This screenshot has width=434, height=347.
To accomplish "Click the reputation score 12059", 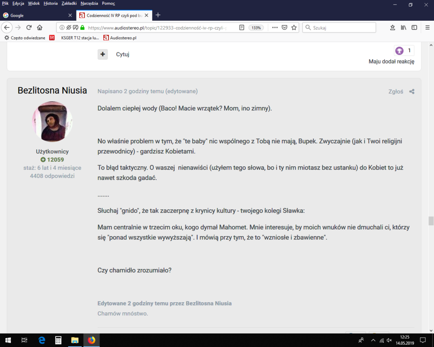I will point(52,159).
